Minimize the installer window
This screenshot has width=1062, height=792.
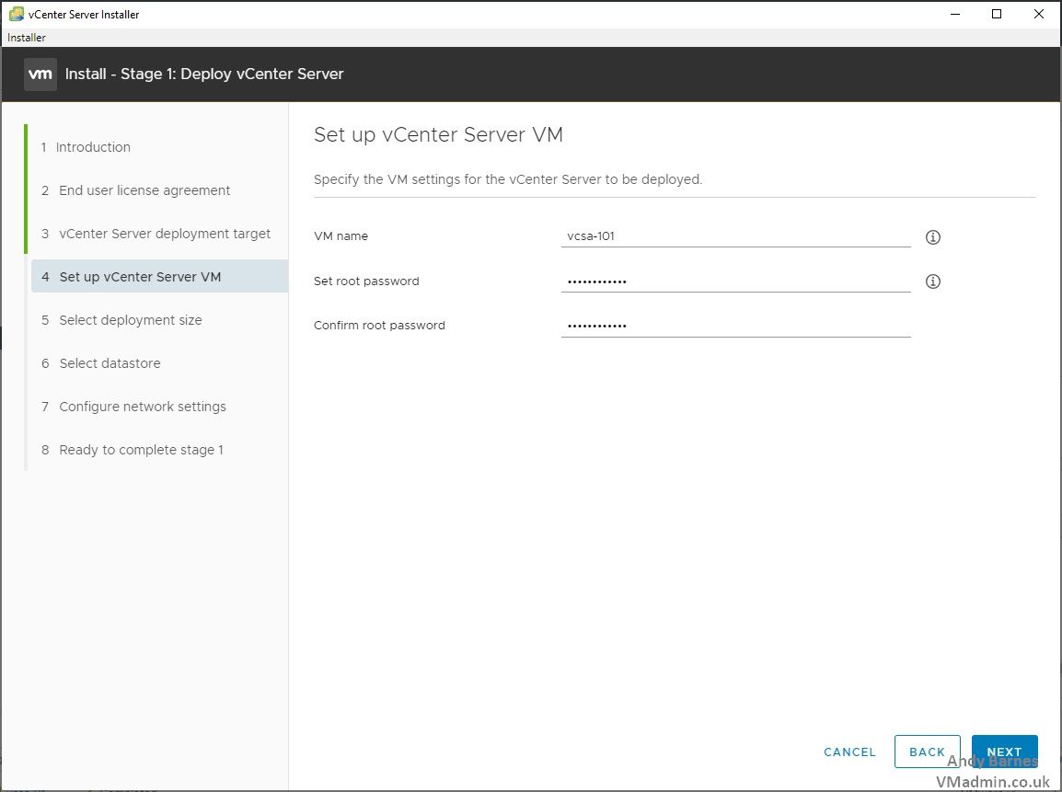tap(955, 14)
